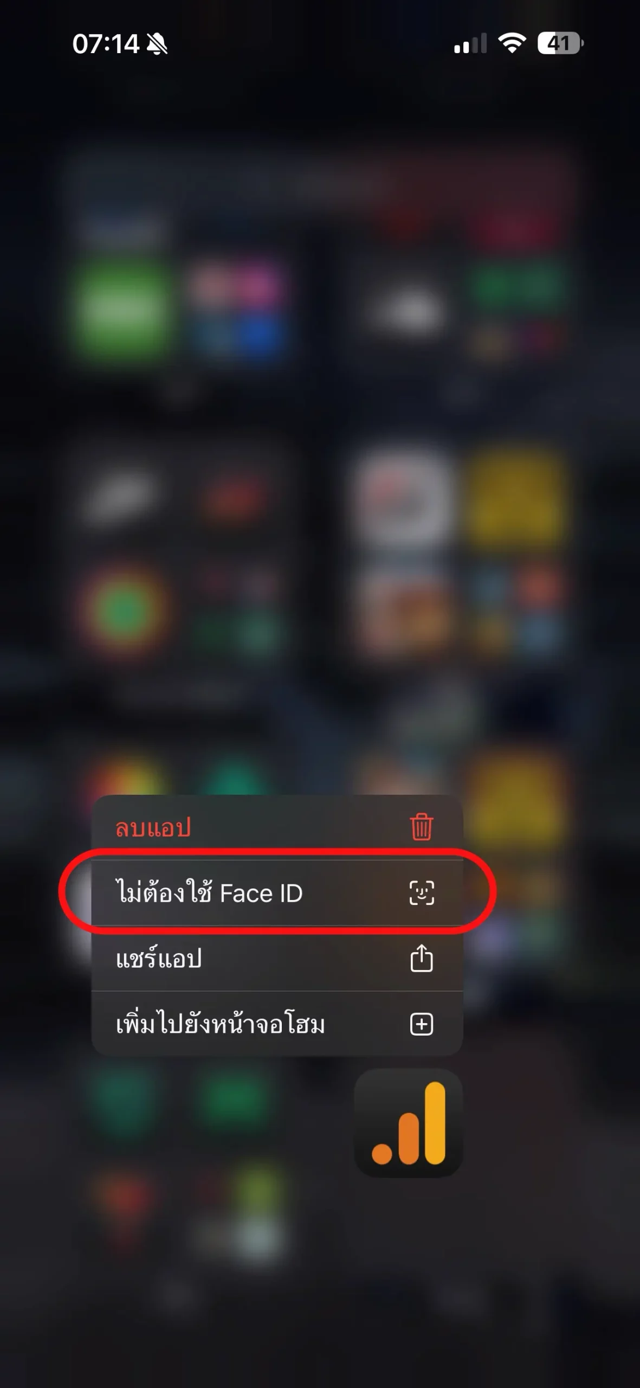
Task: Open the Google Analytics app icon
Action: pos(408,1123)
